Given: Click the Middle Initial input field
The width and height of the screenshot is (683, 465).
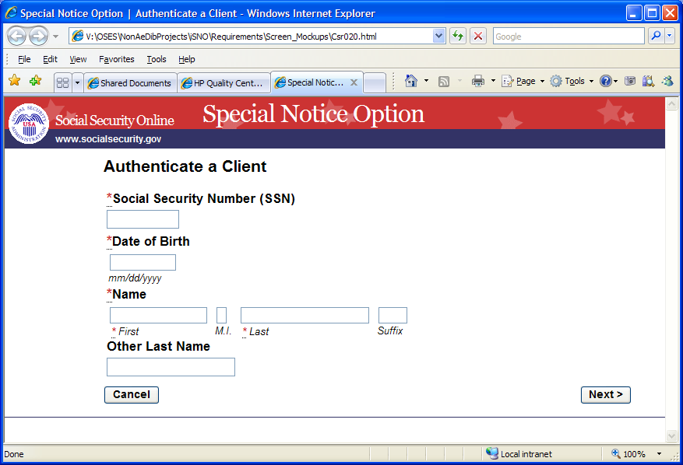Looking at the screenshot, I should click(221, 316).
